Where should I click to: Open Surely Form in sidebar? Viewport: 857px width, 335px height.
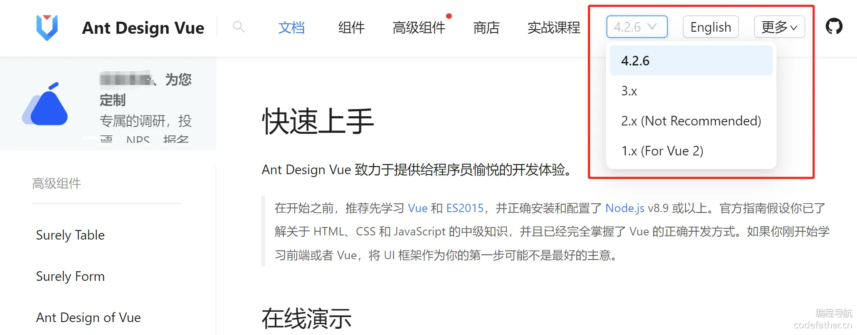(70, 276)
